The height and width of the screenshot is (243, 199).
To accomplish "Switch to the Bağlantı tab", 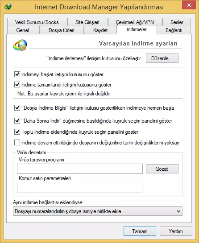I will point(174,30).
